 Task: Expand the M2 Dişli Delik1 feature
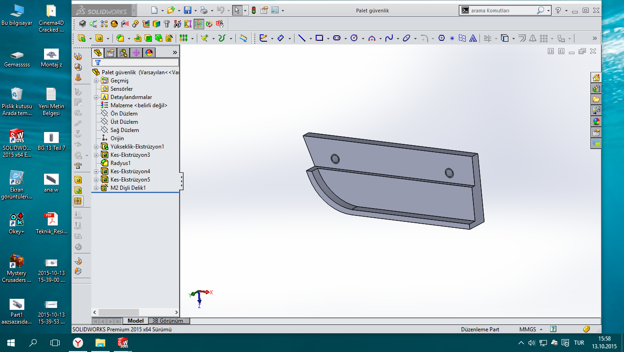[x=96, y=188]
